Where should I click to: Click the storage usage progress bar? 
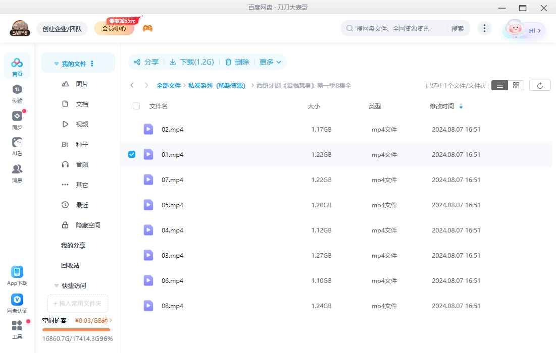pos(76,330)
